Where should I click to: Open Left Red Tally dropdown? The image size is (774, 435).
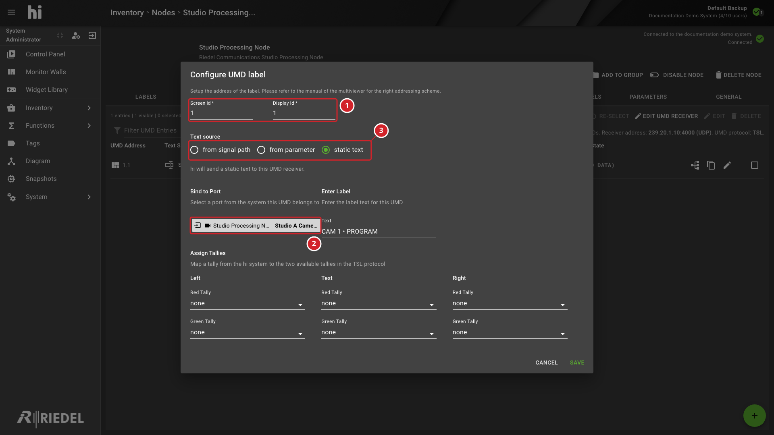point(248,303)
